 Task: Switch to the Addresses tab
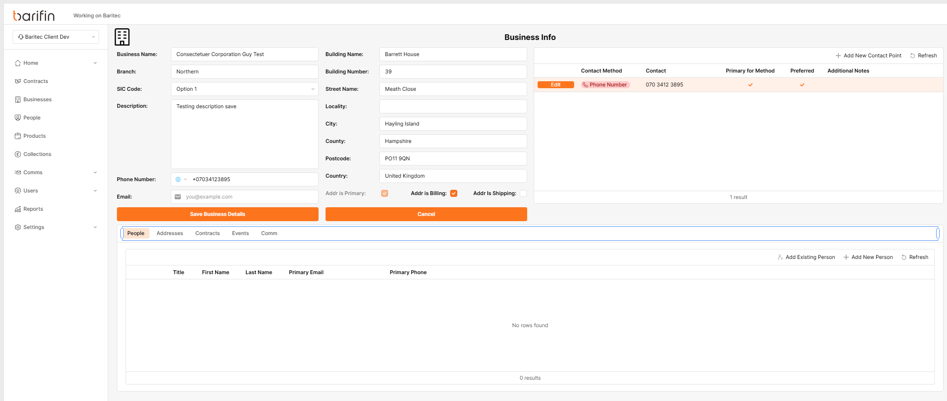(169, 233)
